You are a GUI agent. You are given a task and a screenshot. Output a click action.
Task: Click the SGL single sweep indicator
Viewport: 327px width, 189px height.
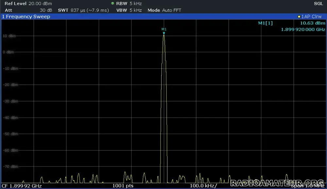(318, 4)
